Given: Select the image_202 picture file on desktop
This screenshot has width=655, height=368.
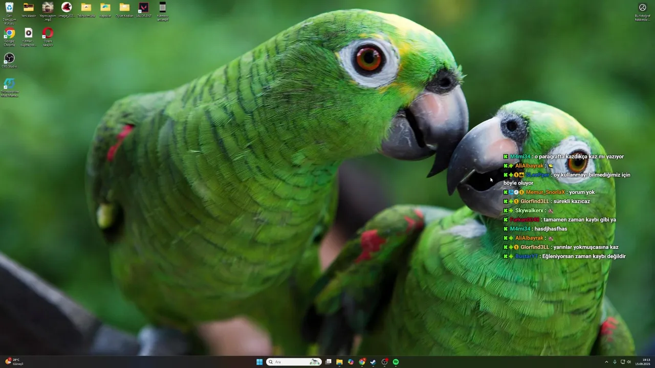Looking at the screenshot, I should point(67,10).
